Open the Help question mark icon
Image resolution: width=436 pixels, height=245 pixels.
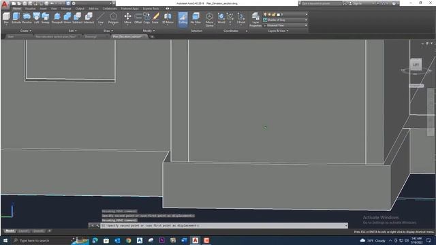click(394, 3)
